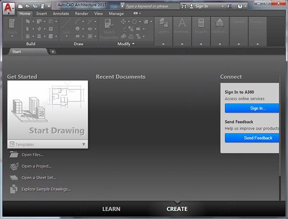Click Open a Project... link
This screenshot has width=288, height=219.
pos(36,166)
